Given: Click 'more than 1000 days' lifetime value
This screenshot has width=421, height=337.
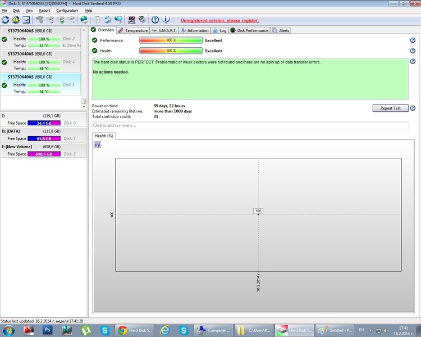Looking at the screenshot, I should click(x=173, y=111).
